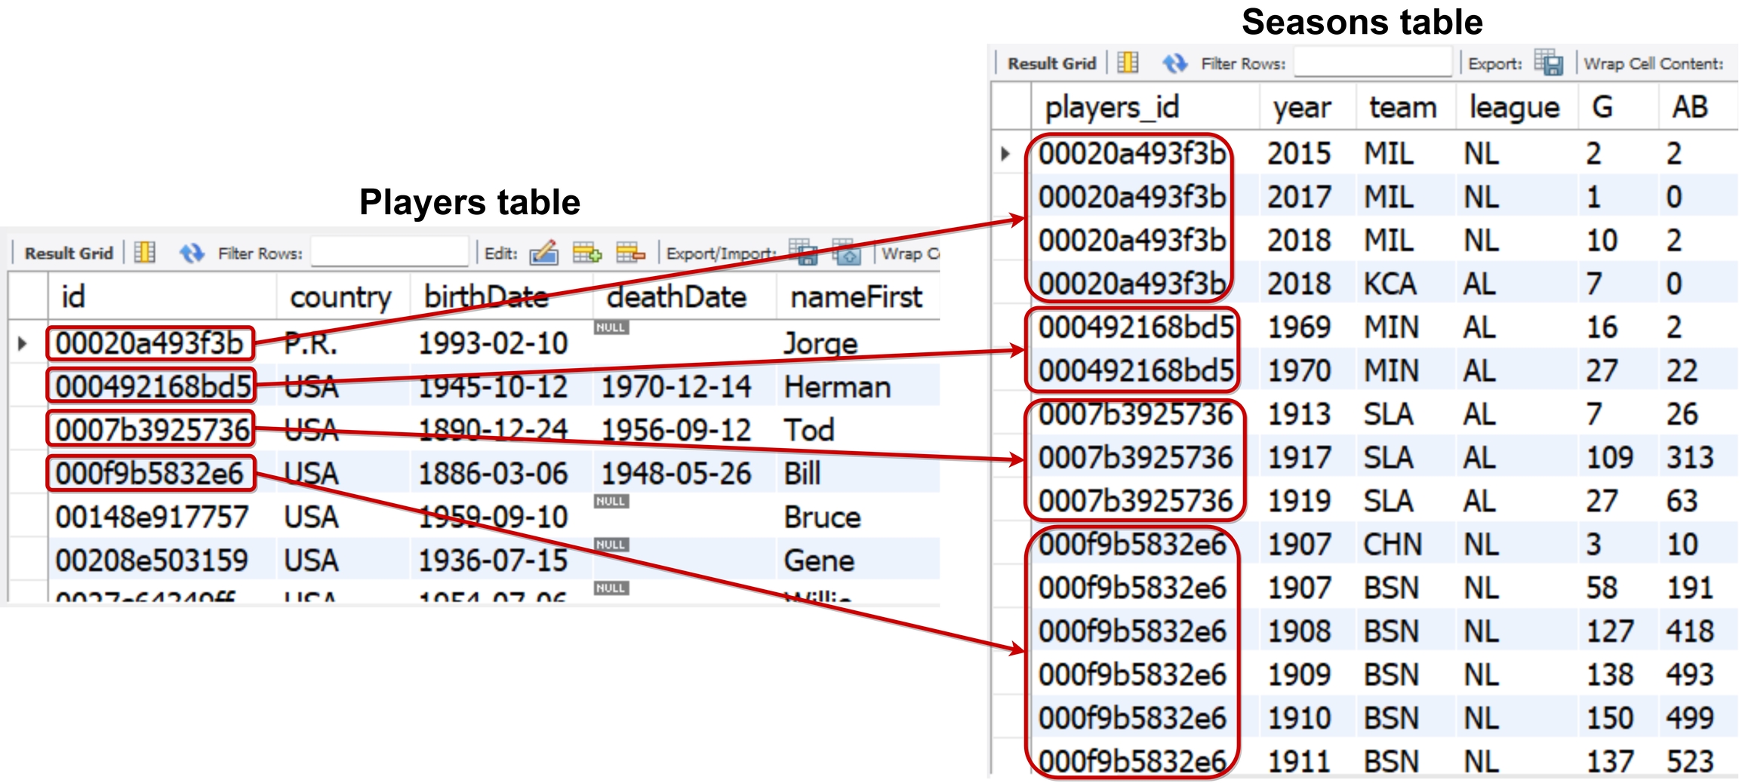
Task: Click the insert new row icon
Action: click(586, 253)
